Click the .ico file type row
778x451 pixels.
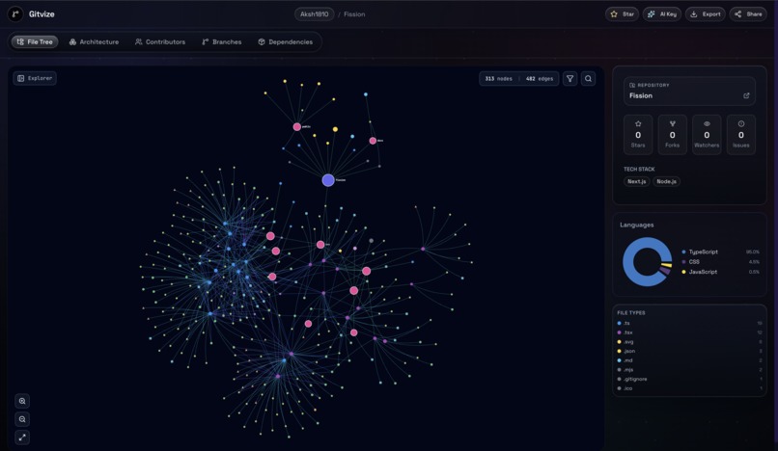690,388
